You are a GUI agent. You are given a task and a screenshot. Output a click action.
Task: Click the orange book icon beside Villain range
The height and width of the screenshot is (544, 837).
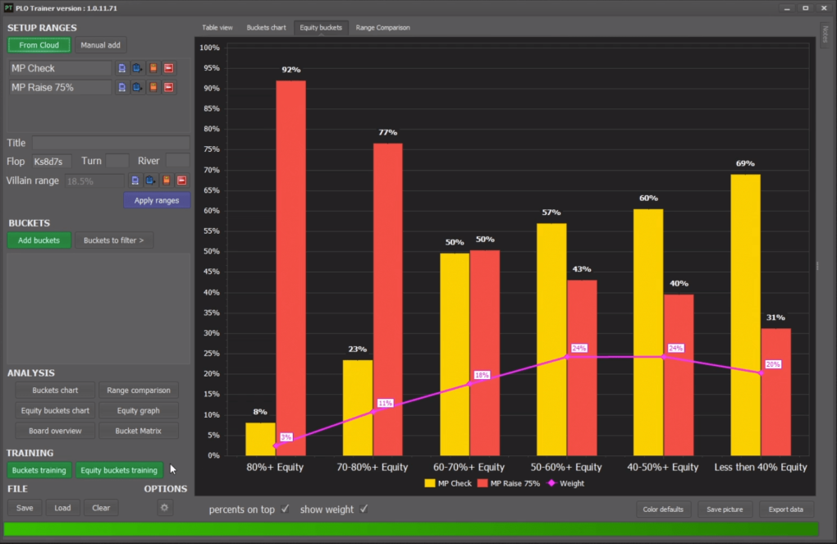167,181
